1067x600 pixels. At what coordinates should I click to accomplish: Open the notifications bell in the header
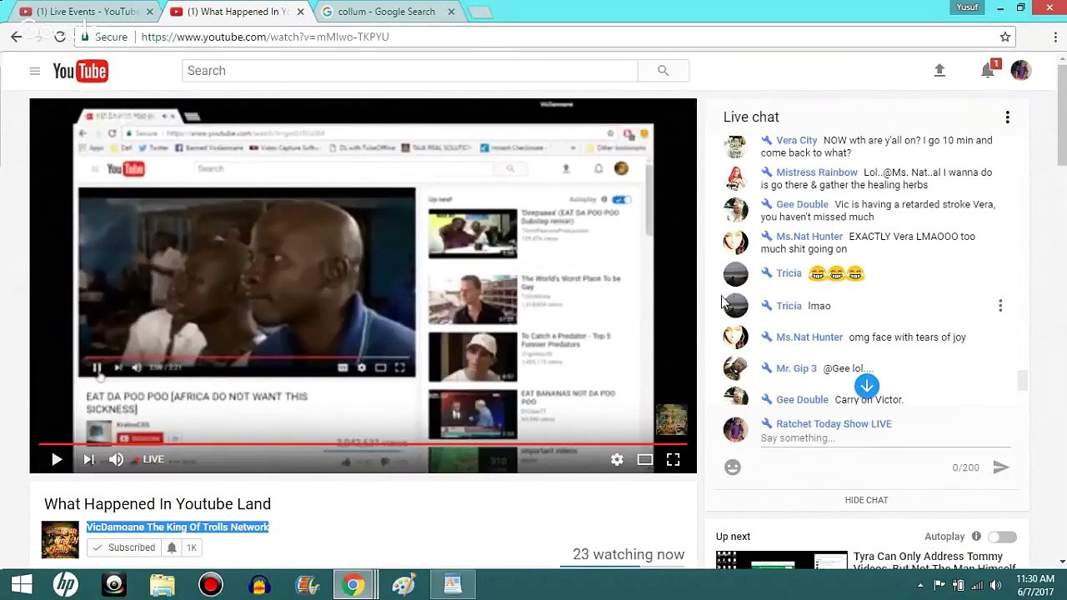[988, 71]
